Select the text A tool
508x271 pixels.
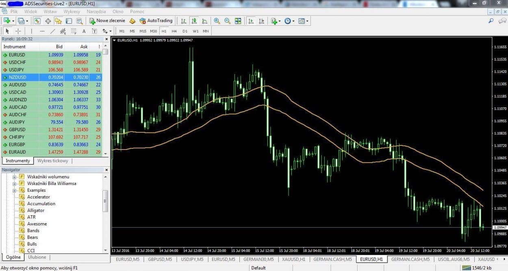pyautogui.click(x=84, y=31)
